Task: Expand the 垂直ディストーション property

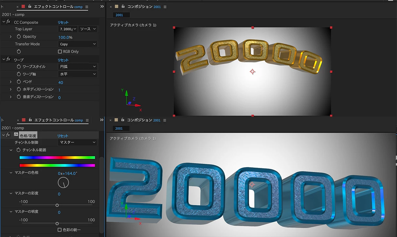Action: pyautogui.click(x=11, y=97)
